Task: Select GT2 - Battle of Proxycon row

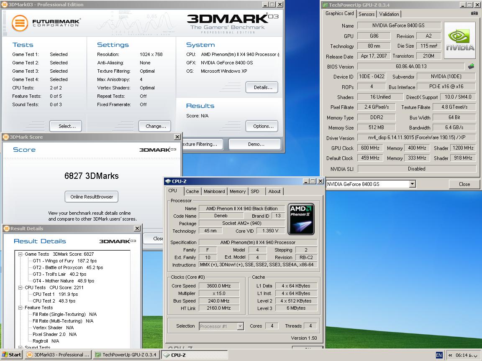Action: (68, 268)
